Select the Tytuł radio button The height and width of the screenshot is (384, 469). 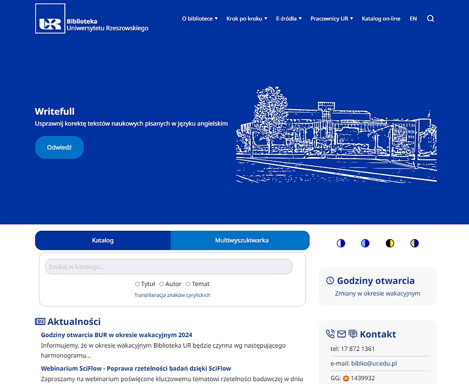[x=137, y=284]
